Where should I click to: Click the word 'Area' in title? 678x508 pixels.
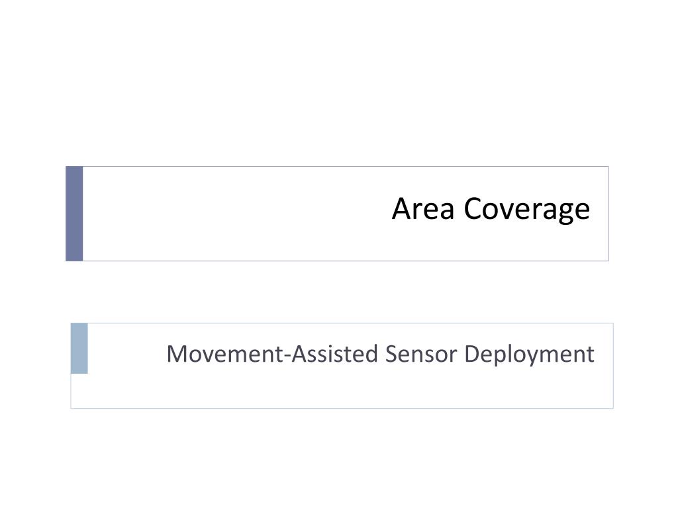(x=423, y=209)
